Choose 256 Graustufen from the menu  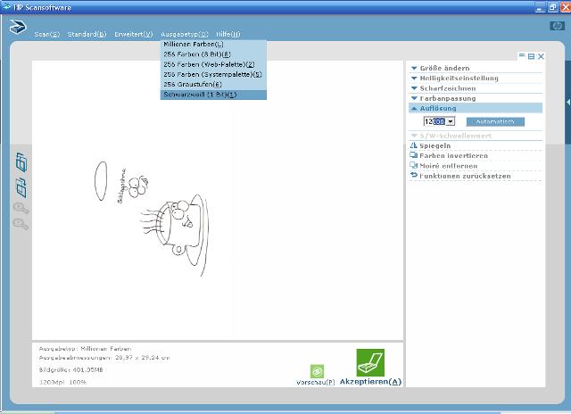point(193,84)
